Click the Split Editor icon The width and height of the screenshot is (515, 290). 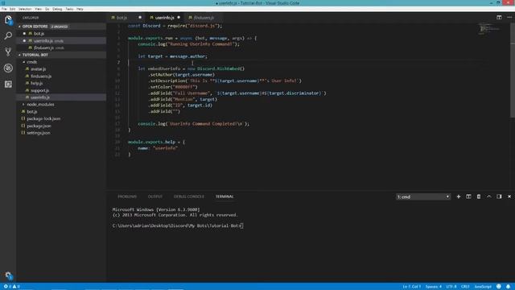point(499,18)
